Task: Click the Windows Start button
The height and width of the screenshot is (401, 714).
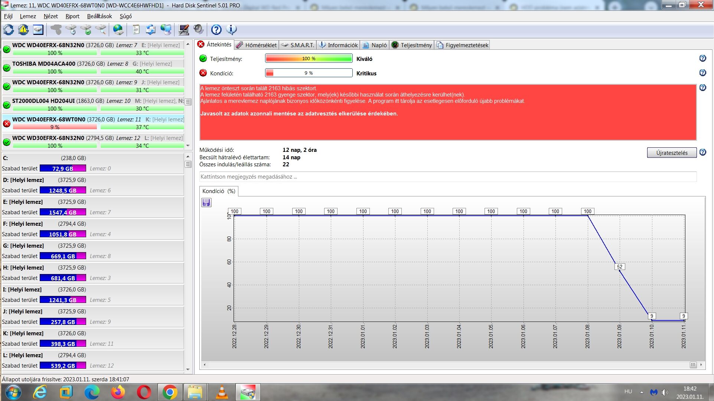Action: [13, 392]
